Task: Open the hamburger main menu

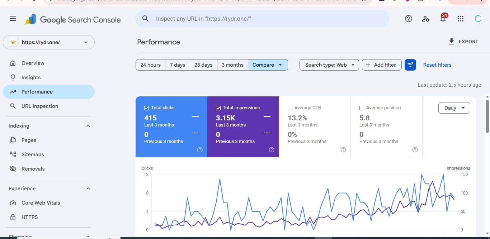Action: [x=13, y=19]
